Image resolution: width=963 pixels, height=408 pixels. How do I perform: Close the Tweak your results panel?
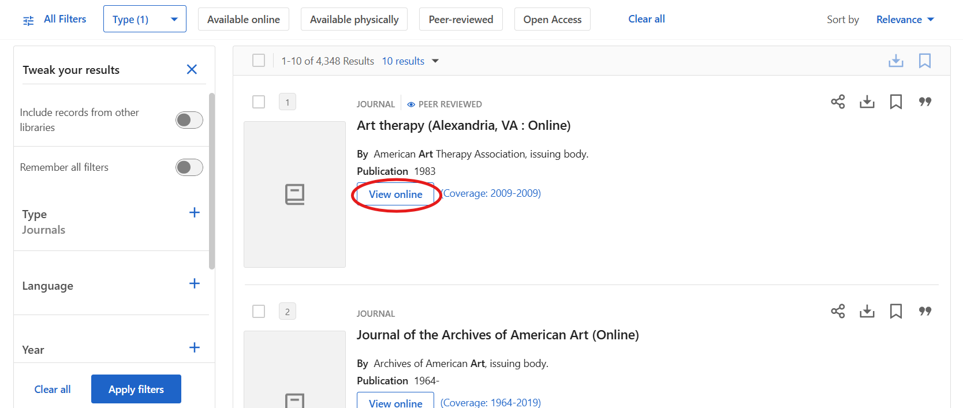(x=192, y=69)
